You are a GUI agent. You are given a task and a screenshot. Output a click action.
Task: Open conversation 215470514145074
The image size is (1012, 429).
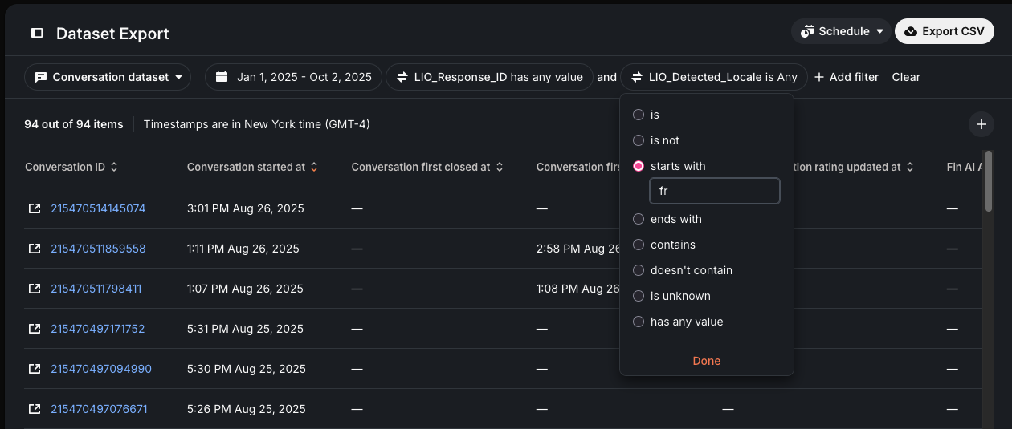coord(98,208)
